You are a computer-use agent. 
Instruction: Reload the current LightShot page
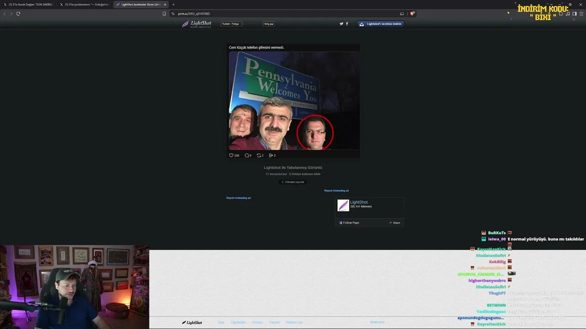[x=18, y=14]
